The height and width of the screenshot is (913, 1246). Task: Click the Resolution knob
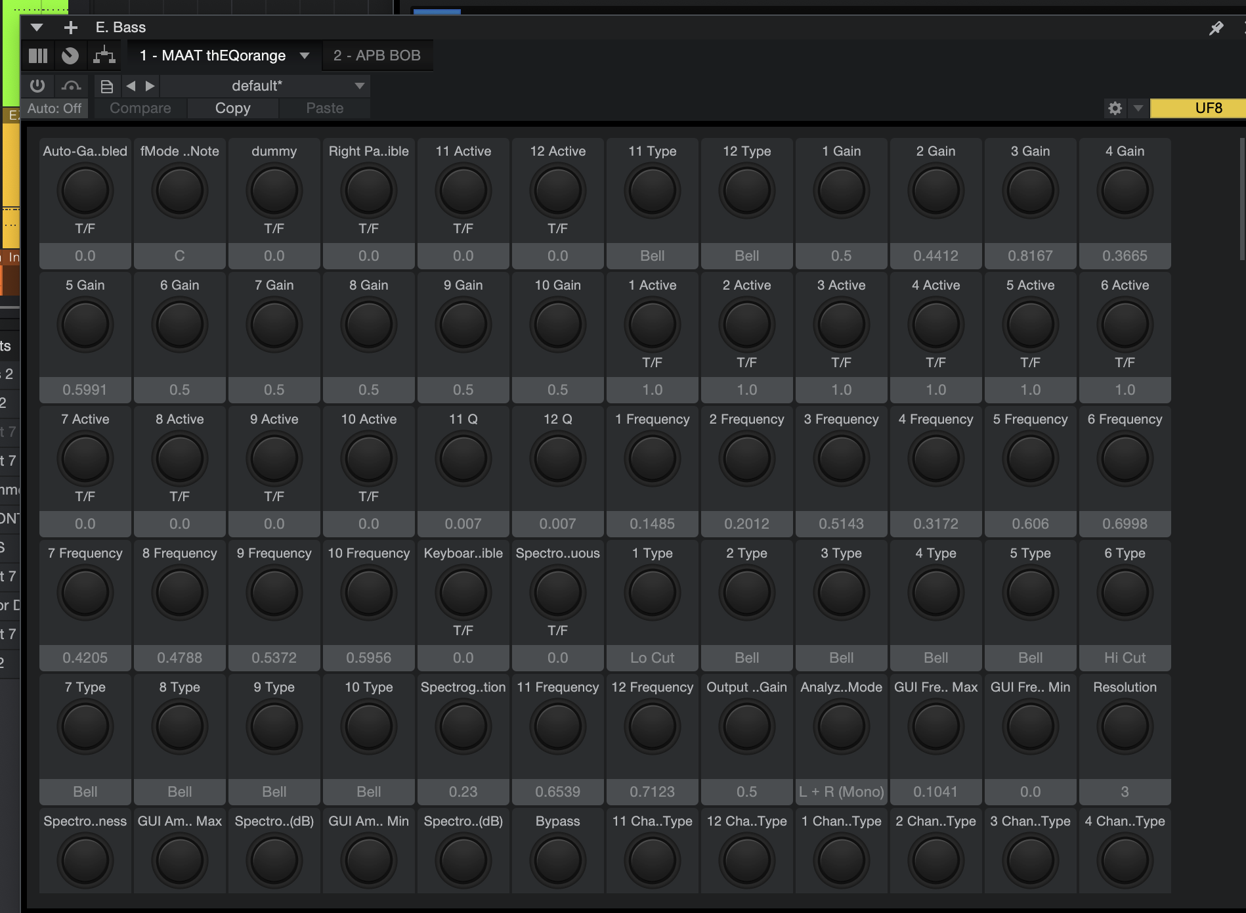[x=1125, y=726]
